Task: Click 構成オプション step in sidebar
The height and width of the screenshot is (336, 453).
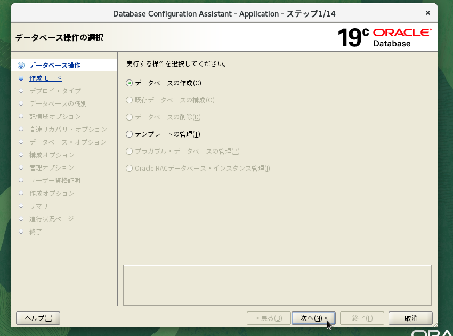Action: [52, 155]
